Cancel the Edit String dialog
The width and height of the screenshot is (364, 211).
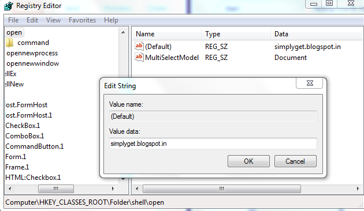295,161
